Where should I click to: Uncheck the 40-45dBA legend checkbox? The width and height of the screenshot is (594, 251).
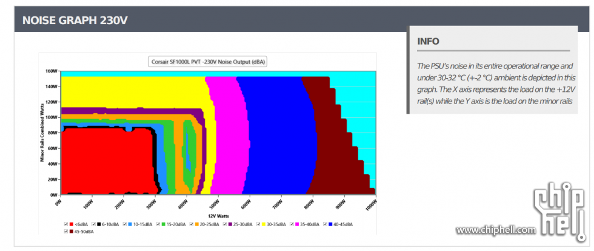[x=325, y=224]
